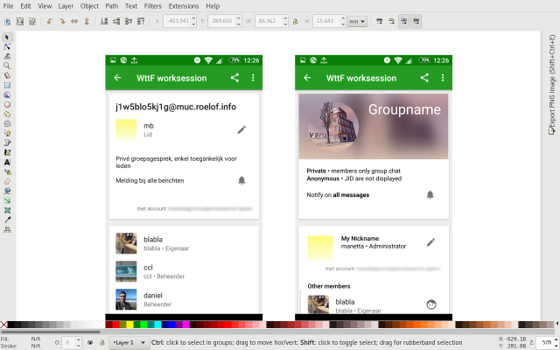Image resolution: width=560 pixels, height=350 pixels.
Task: Select the Text tool
Action: (x=7, y=162)
